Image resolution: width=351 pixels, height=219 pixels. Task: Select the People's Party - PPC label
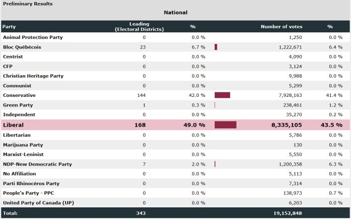30,193
